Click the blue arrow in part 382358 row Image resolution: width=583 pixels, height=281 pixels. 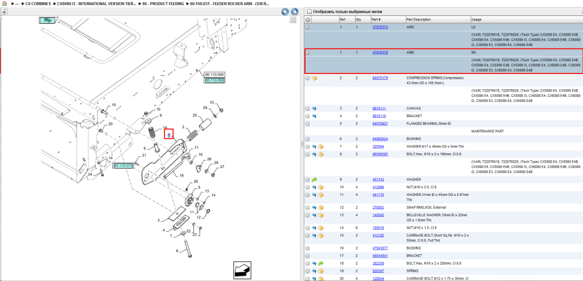pyautogui.click(x=315, y=263)
